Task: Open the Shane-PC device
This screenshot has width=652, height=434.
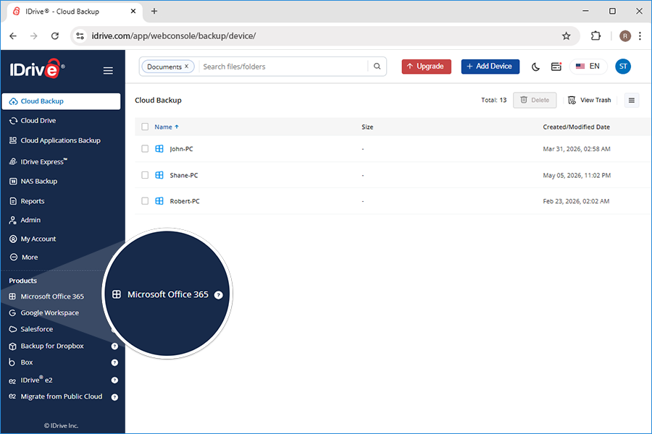Action: tap(184, 175)
